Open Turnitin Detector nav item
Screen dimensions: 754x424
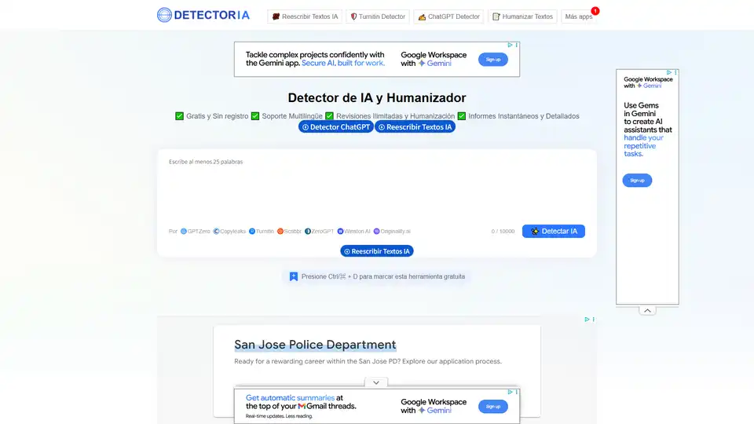click(378, 16)
